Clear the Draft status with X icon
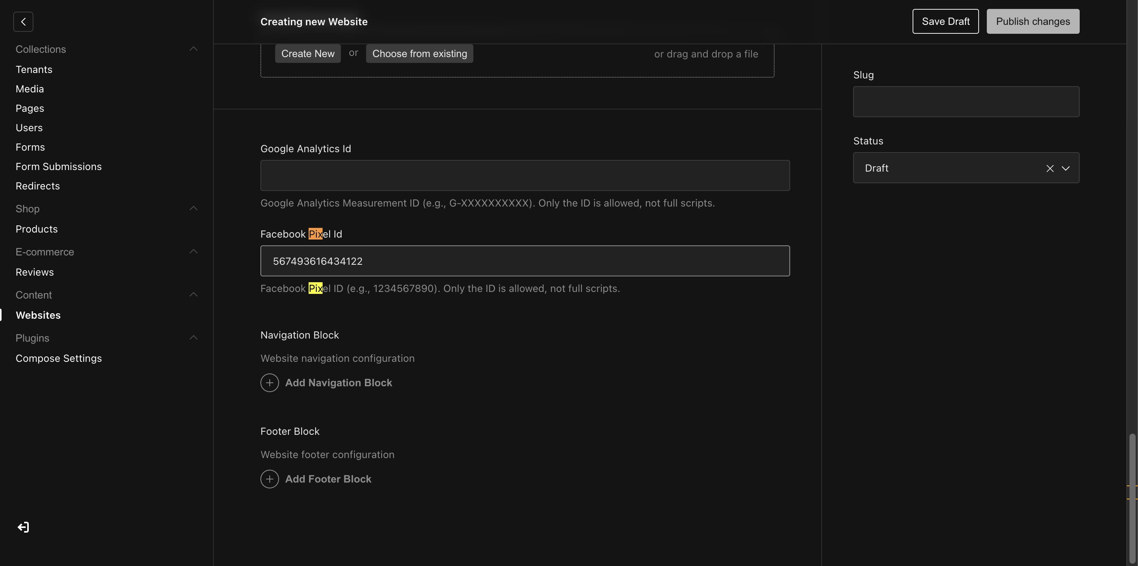 pos(1050,168)
